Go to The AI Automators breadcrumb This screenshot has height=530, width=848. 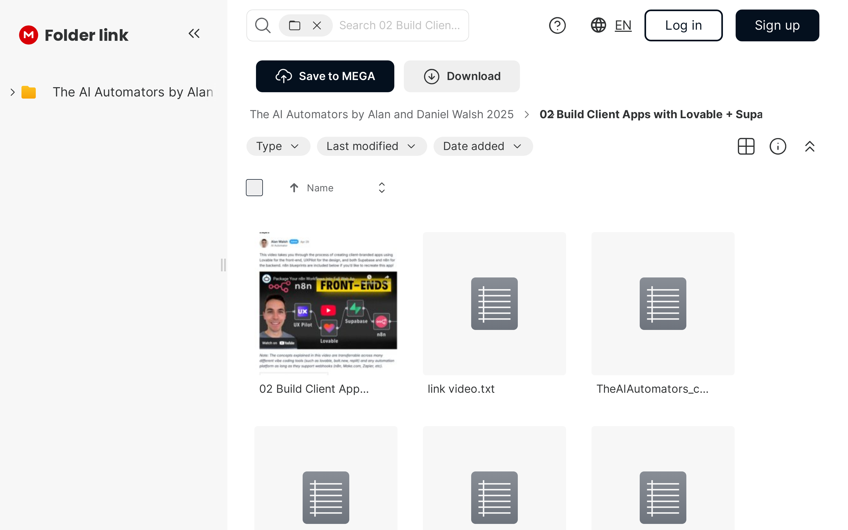click(x=382, y=114)
